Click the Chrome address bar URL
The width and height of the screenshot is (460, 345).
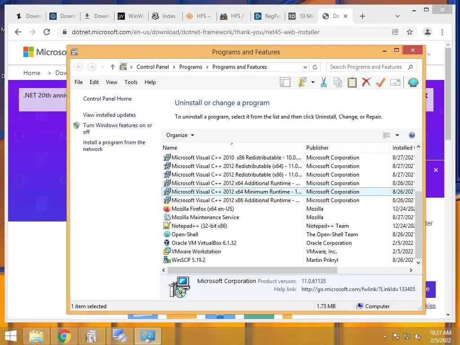coord(196,32)
